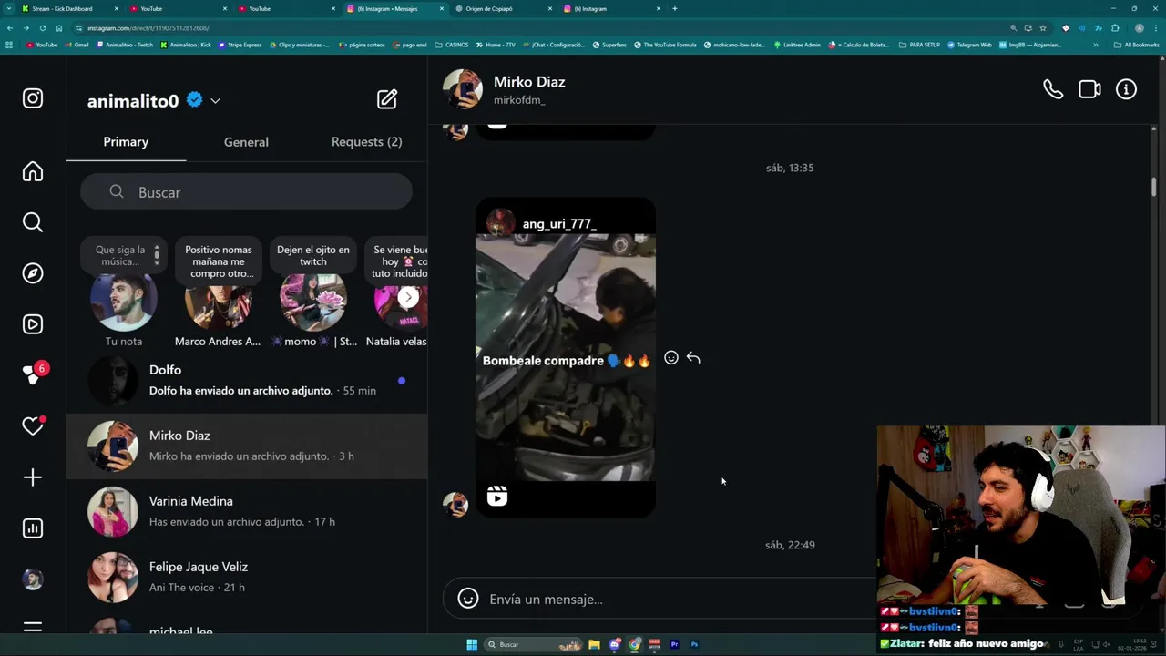Viewport: 1166px width, 656px height.
Task: Open File Explorer from the taskbar
Action: point(594,644)
